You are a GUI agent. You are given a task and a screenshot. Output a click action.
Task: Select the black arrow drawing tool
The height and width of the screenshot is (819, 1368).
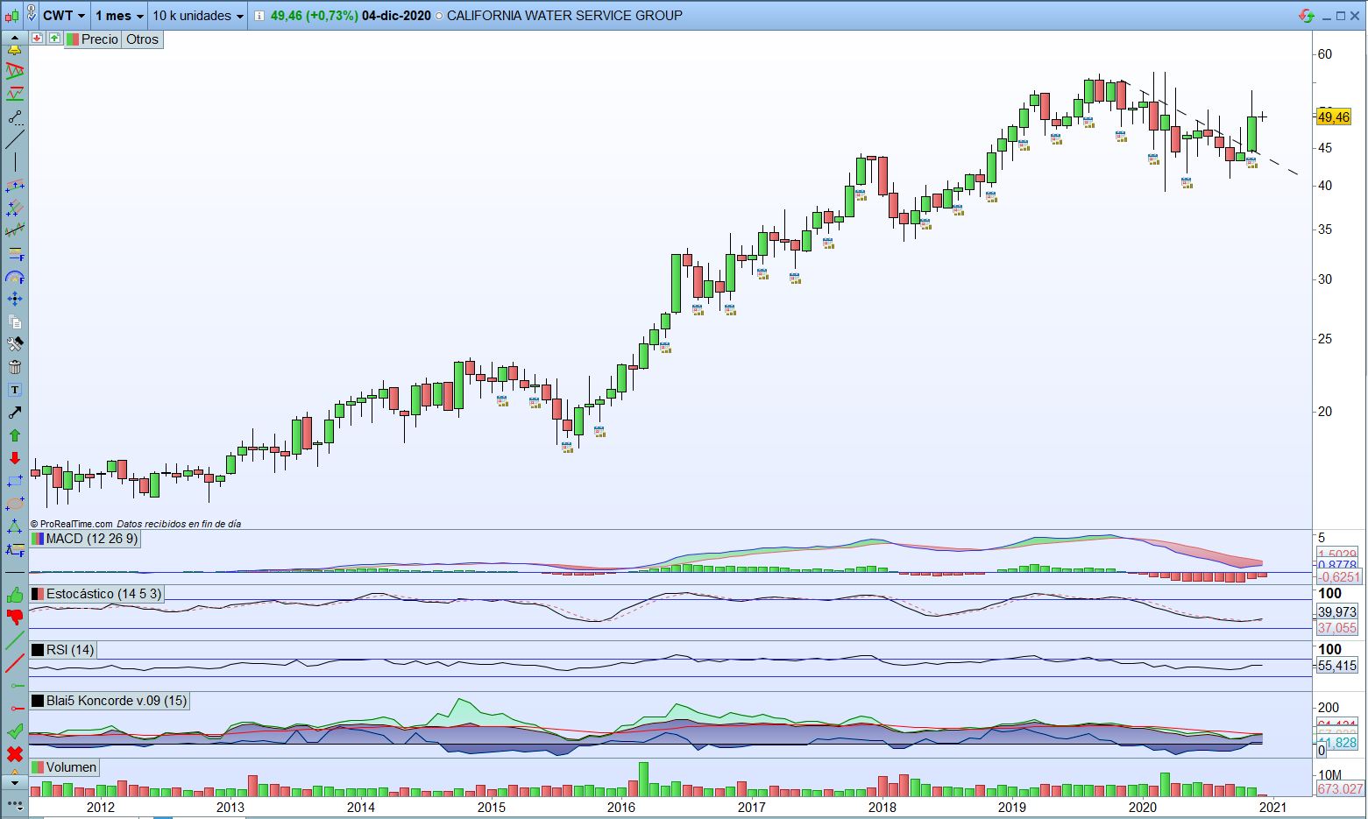tap(14, 413)
